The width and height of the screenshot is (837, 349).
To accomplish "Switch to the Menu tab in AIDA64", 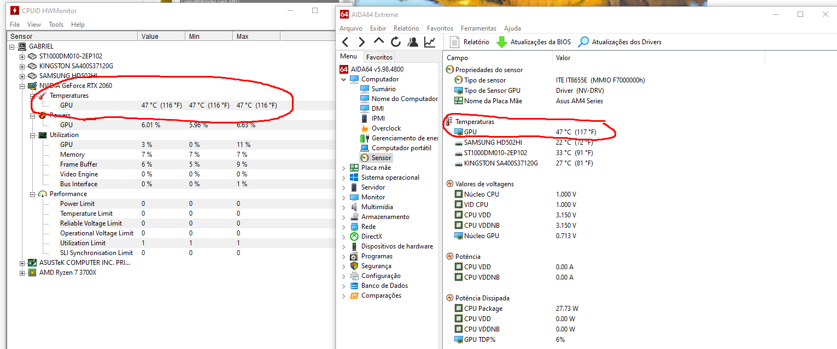I will pyautogui.click(x=348, y=56).
